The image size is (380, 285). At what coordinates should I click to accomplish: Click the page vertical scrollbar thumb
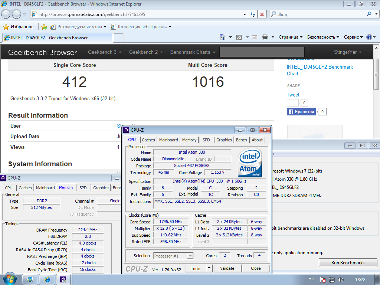point(376,74)
